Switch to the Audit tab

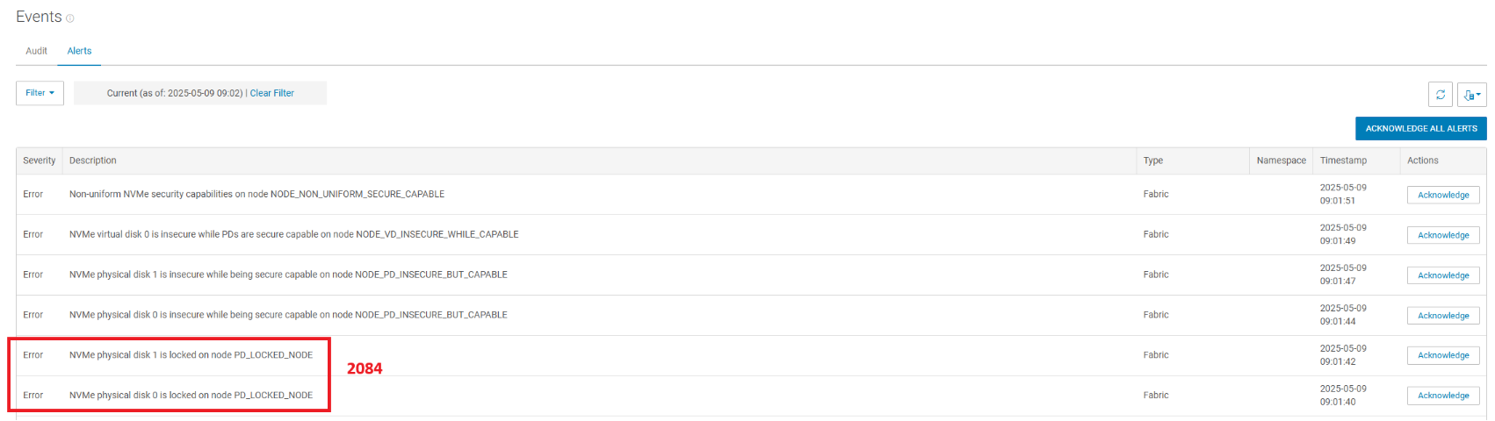coord(36,51)
